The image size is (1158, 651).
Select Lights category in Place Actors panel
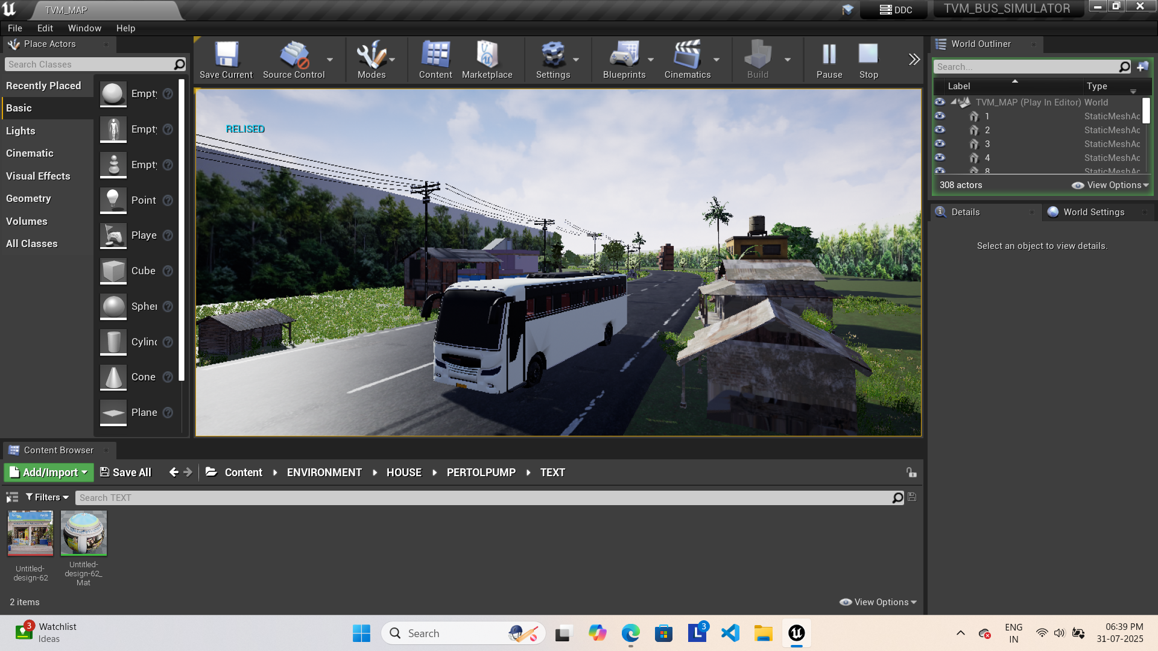(x=21, y=131)
